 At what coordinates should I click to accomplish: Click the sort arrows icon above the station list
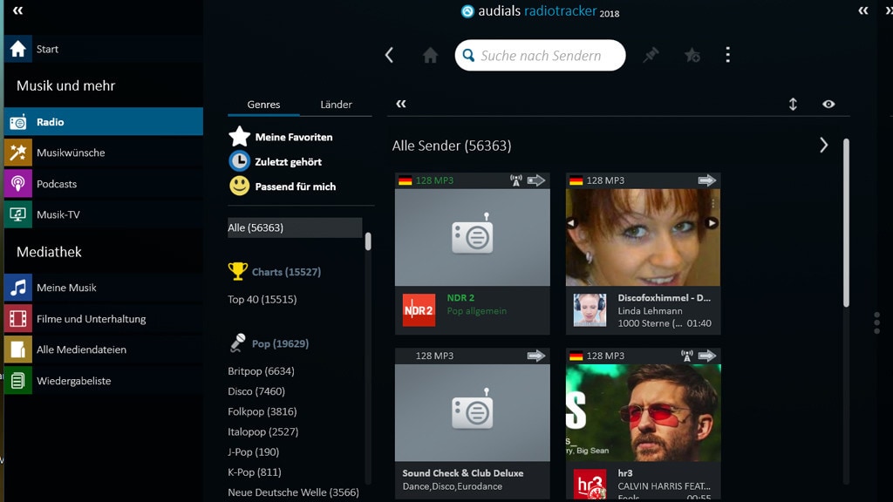coord(793,104)
